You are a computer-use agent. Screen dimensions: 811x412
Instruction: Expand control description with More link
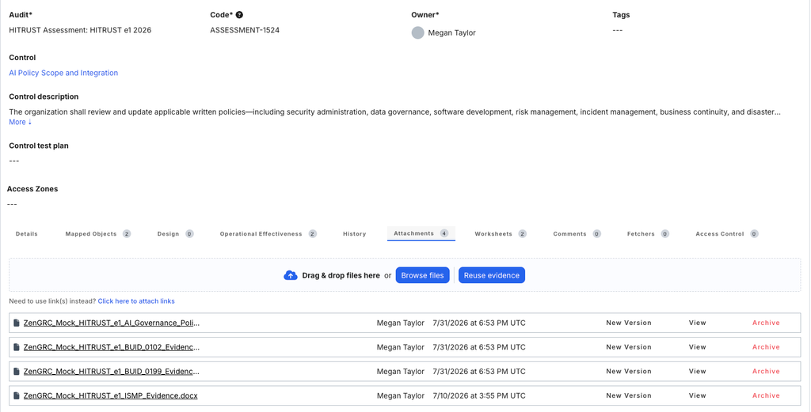[20, 122]
